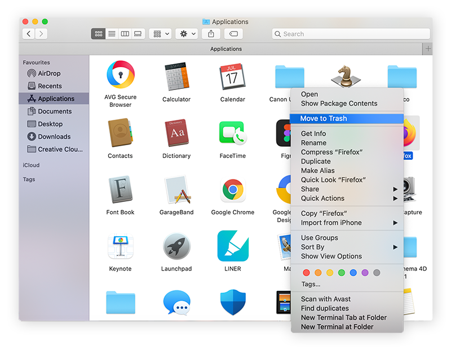
Task: Switch to column view
Action: tap(125, 34)
